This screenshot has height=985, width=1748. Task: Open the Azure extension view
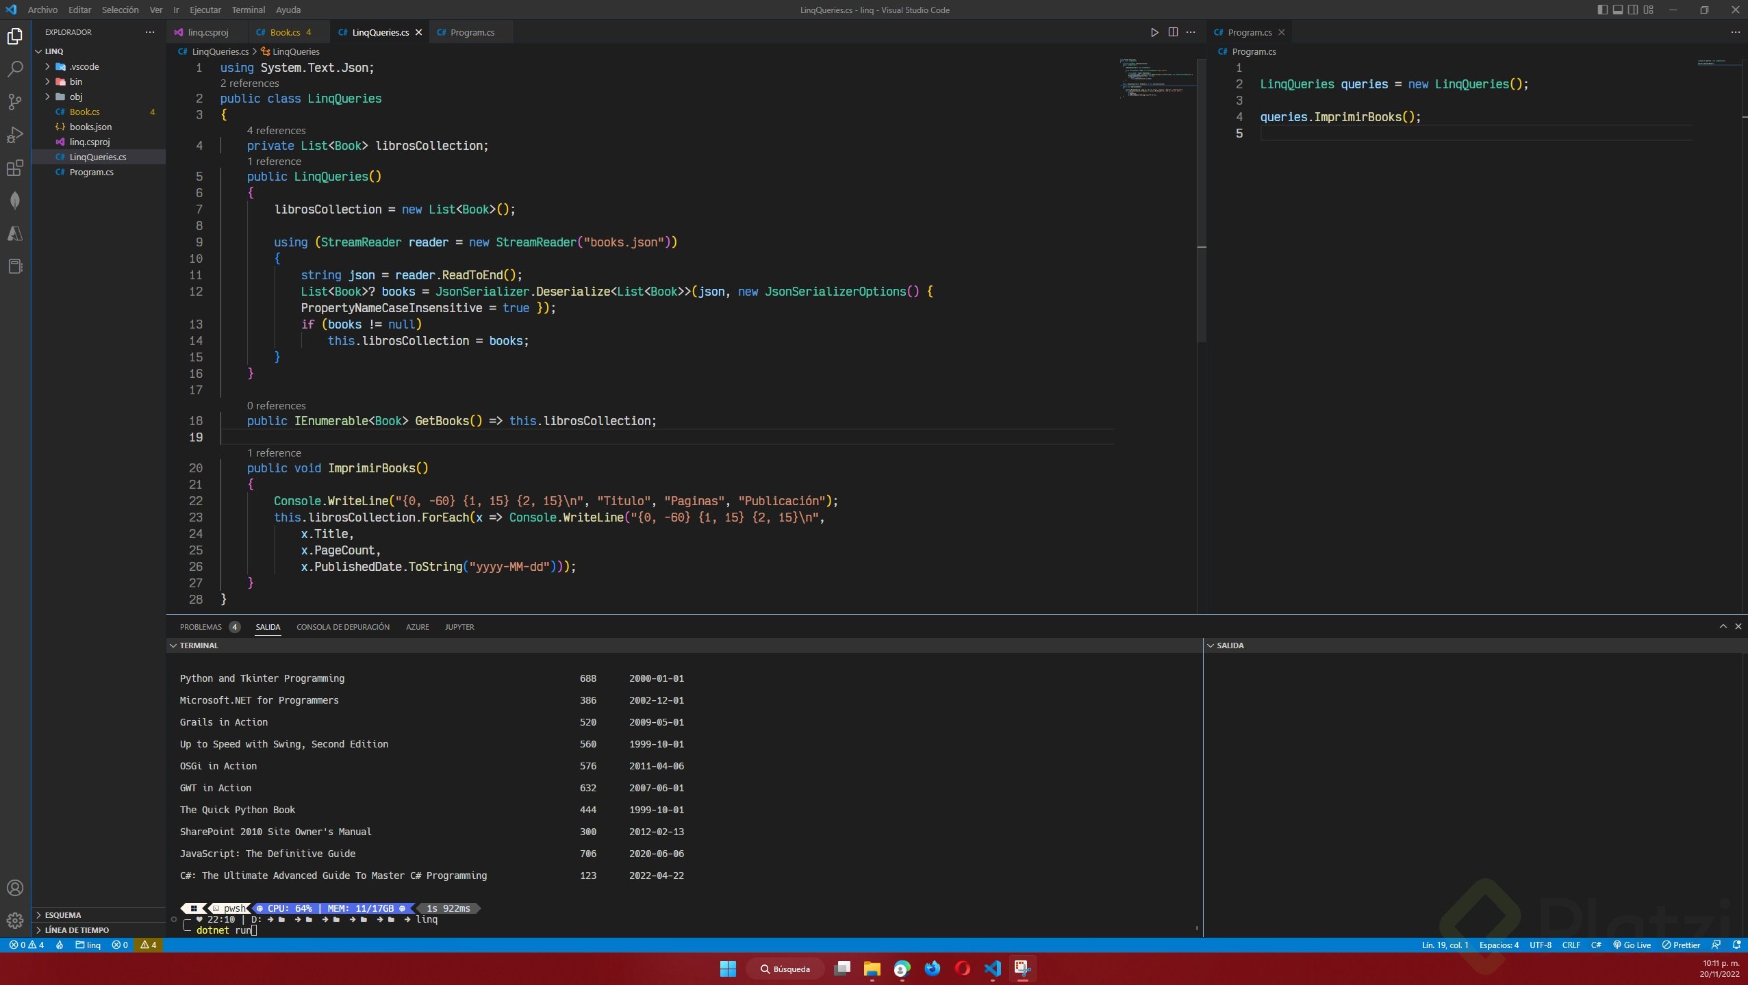coord(15,233)
